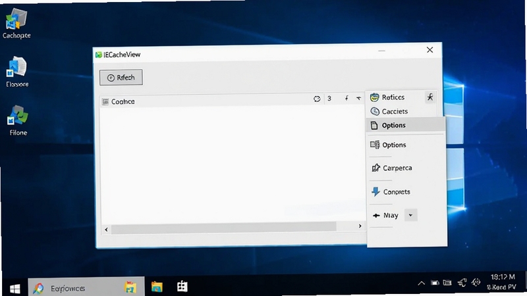Screen dimensions: 527x296
Task: Click the volume speaker icon in tray
Action: [476, 283]
